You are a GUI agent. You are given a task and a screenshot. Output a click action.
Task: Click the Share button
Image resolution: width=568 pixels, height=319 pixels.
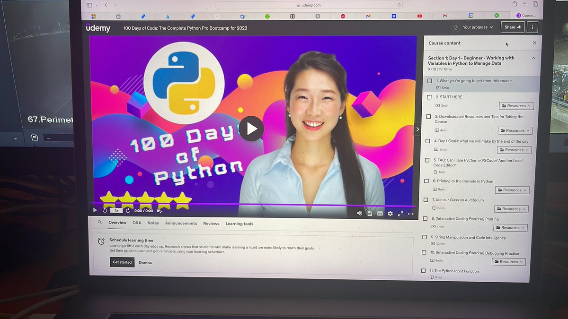coord(512,27)
